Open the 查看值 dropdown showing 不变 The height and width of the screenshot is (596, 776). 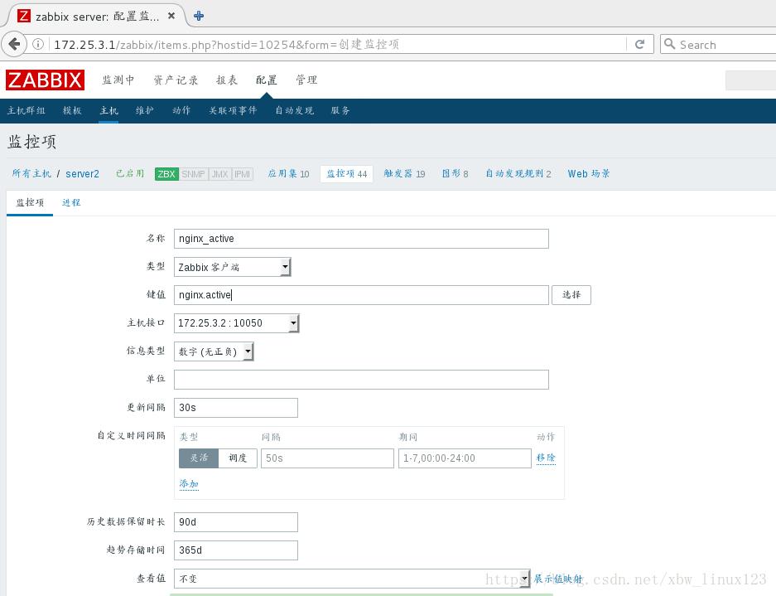(352, 578)
